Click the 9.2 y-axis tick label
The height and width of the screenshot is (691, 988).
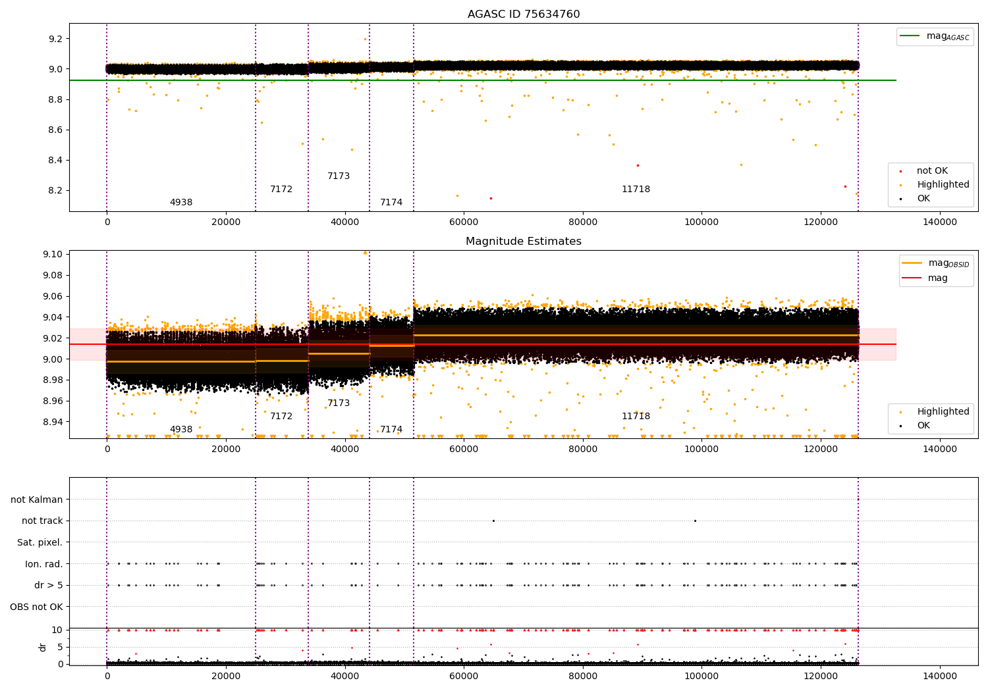click(55, 39)
